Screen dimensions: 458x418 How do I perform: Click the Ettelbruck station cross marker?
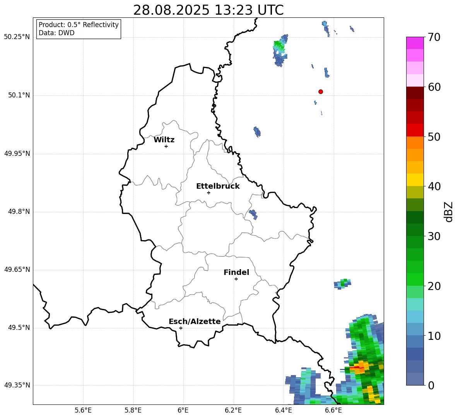[x=208, y=193]
